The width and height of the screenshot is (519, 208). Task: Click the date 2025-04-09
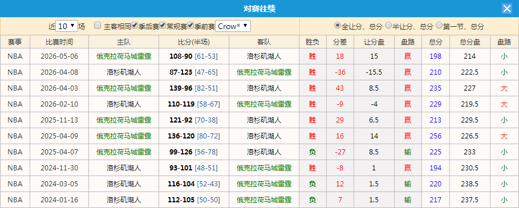click(x=59, y=136)
